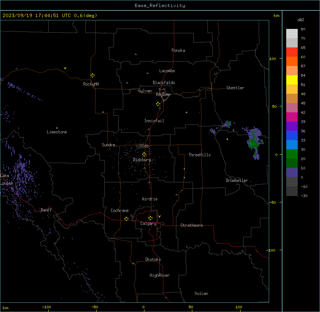Screen dimensions: 320x312
Task: Click the Okotoks label
Action: (x=153, y=259)
